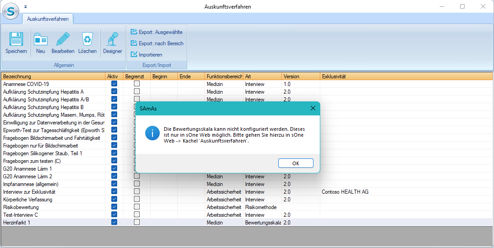The image size is (494, 248).
Task: Click the Art column header
Action: click(x=262, y=76)
